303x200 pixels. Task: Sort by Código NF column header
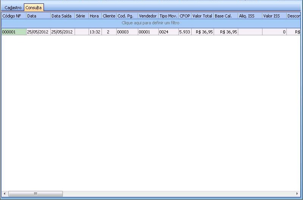[13, 16]
